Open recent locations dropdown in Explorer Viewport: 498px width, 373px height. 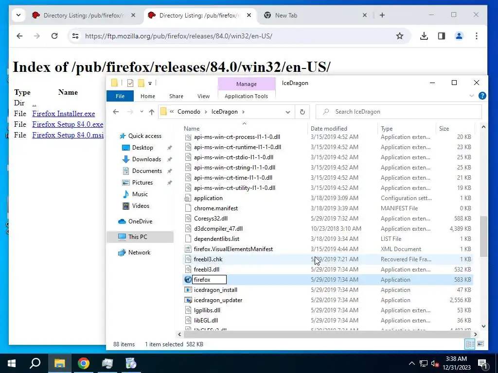[x=142, y=112]
